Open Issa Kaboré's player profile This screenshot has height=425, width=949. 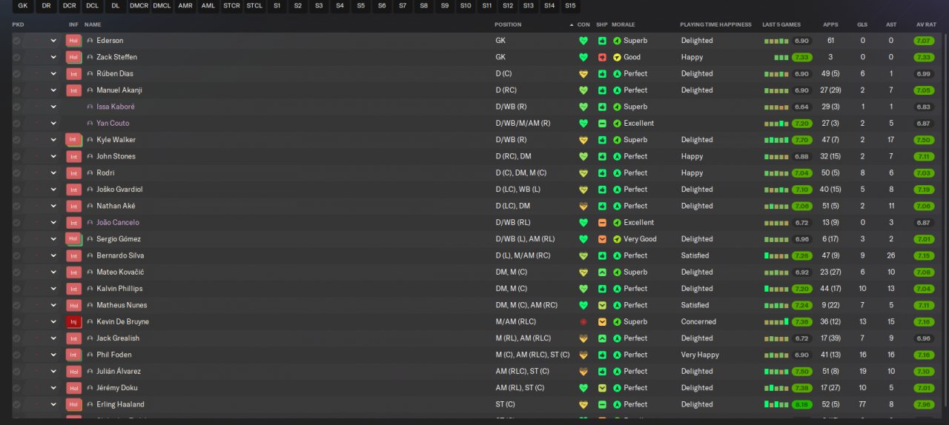(116, 107)
